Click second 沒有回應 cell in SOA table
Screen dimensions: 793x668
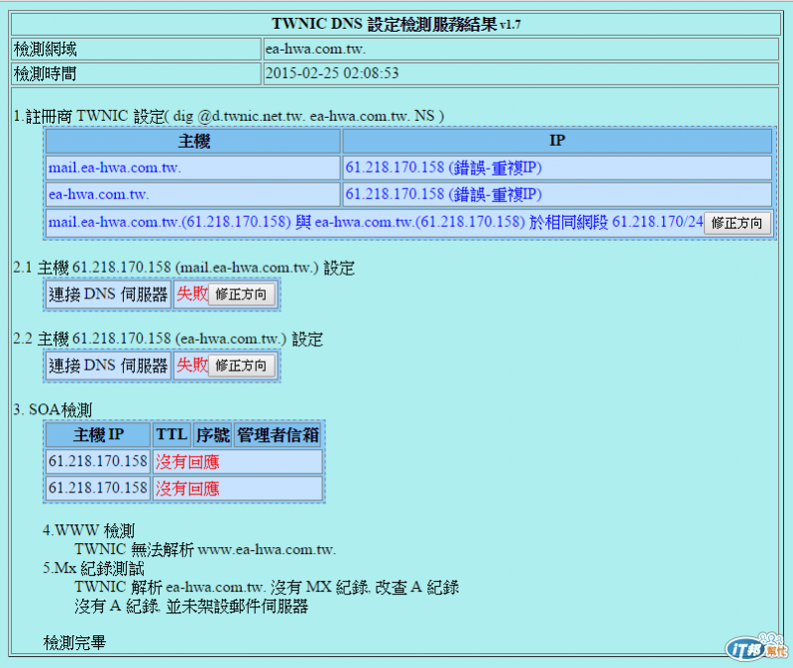237,489
